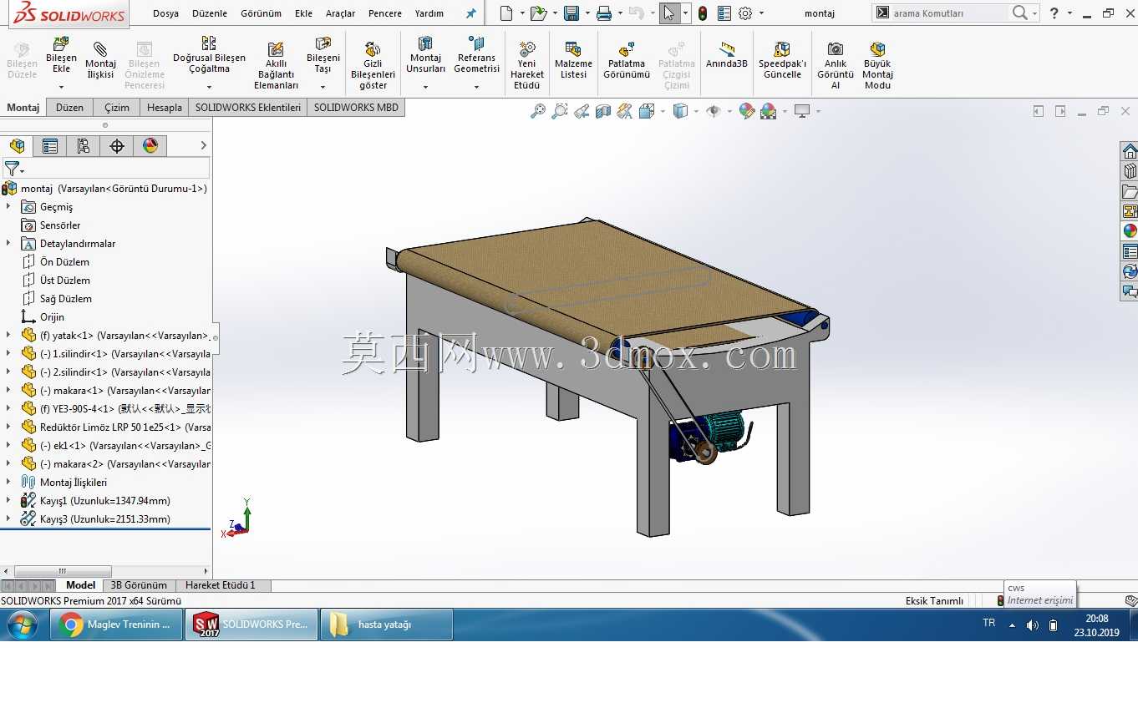1138x708 pixels.
Task: Select Redüktör Limöz LRP 50 component
Action: coord(116,427)
